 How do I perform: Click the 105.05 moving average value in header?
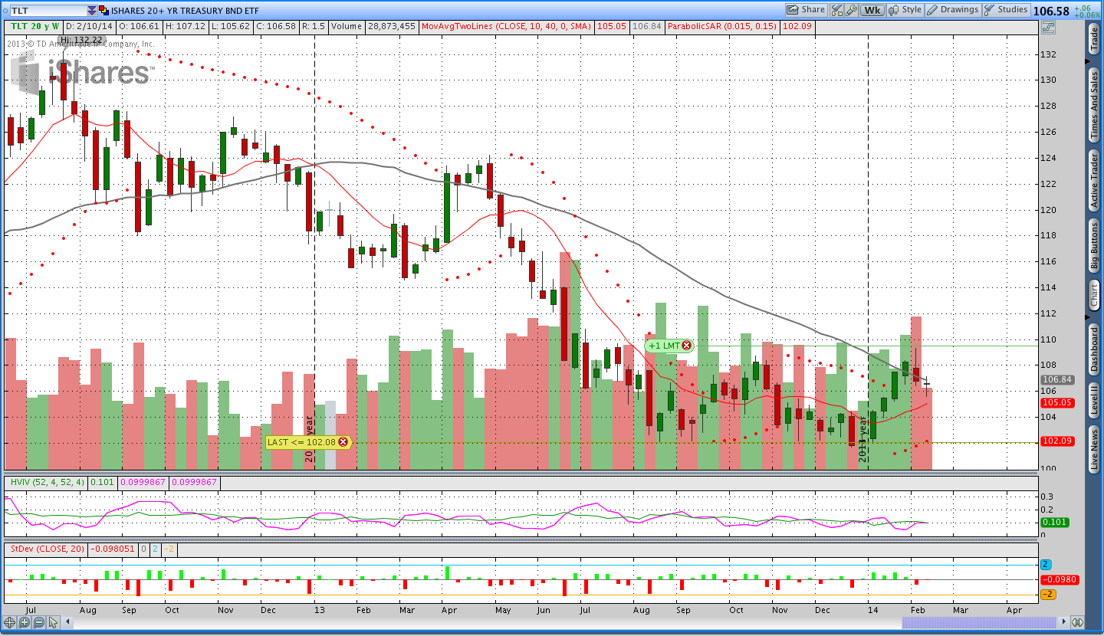click(611, 26)
